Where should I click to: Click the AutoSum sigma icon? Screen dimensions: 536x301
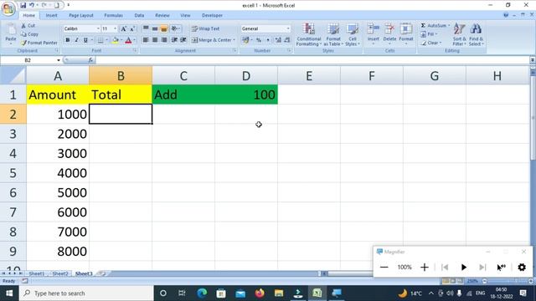(423, 26)
